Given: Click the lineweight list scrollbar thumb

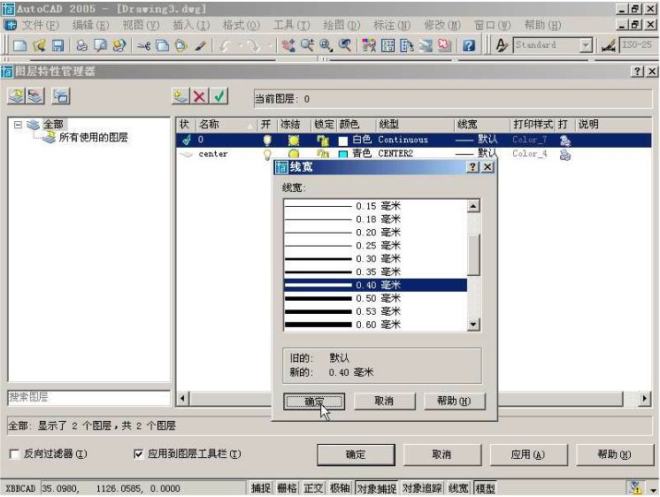Looking at the screenshot, I should [x=473, y=254].
